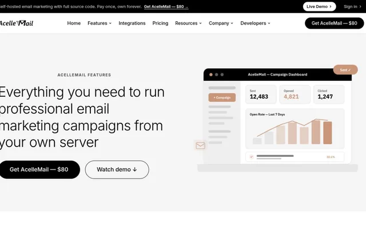The height and width of the screenshot is (229, 366).
Task: Click Get AcelleMail — $80 link in top banner
Action: (166, 6)
